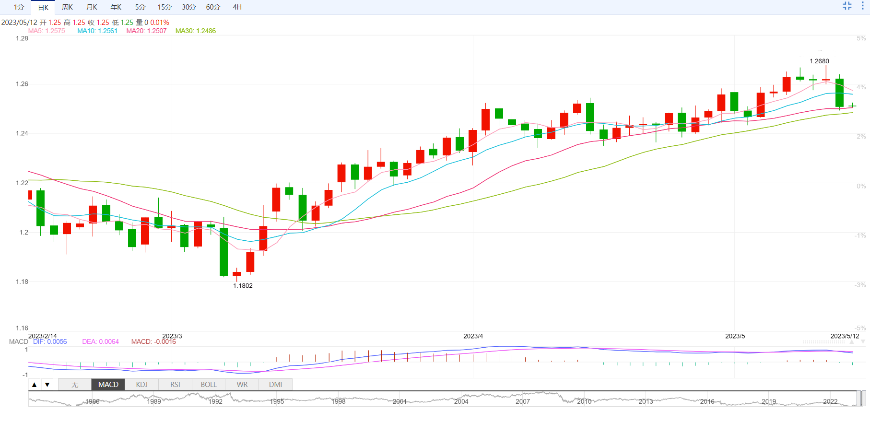Select the WR indicator button
The height and width of the screenshot is (423, 870).
[x=242, y=385]
